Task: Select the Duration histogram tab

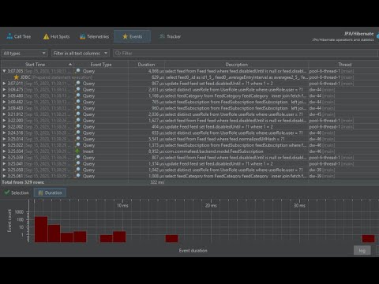Action: [x=50, y=192]
